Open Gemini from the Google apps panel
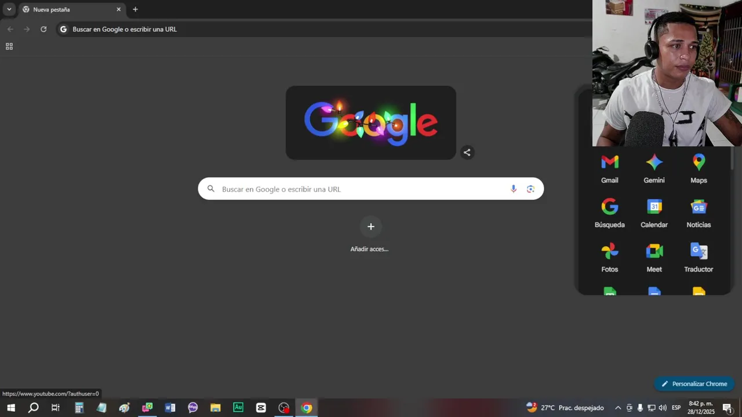This screenshot has width=742, height=417. pos(654,169)
